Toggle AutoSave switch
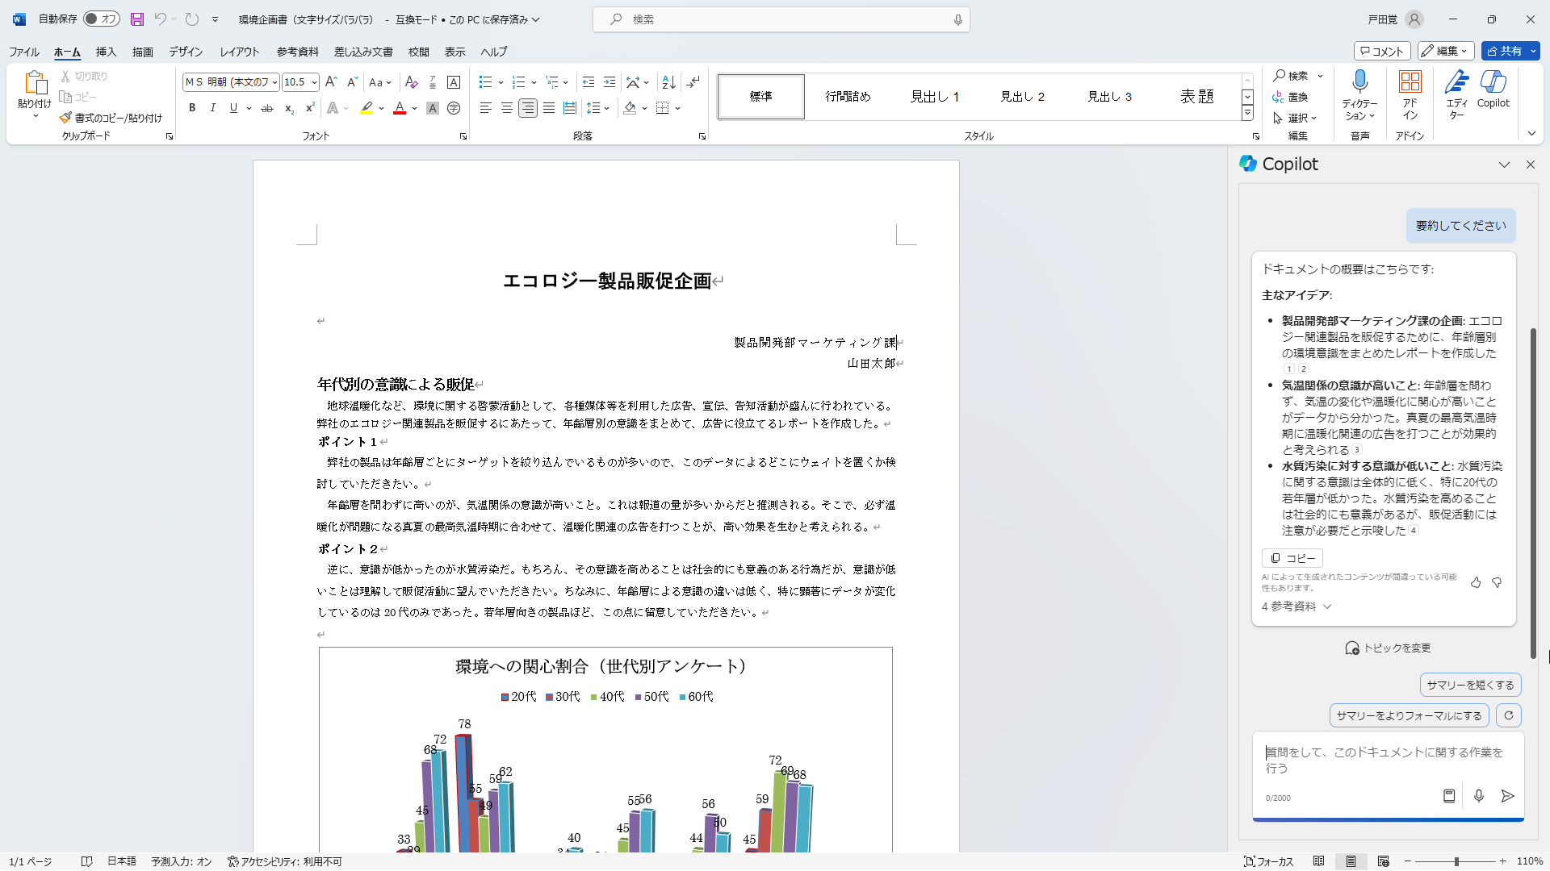Screen dimensions: 1550x871 [x=102, y=19]
